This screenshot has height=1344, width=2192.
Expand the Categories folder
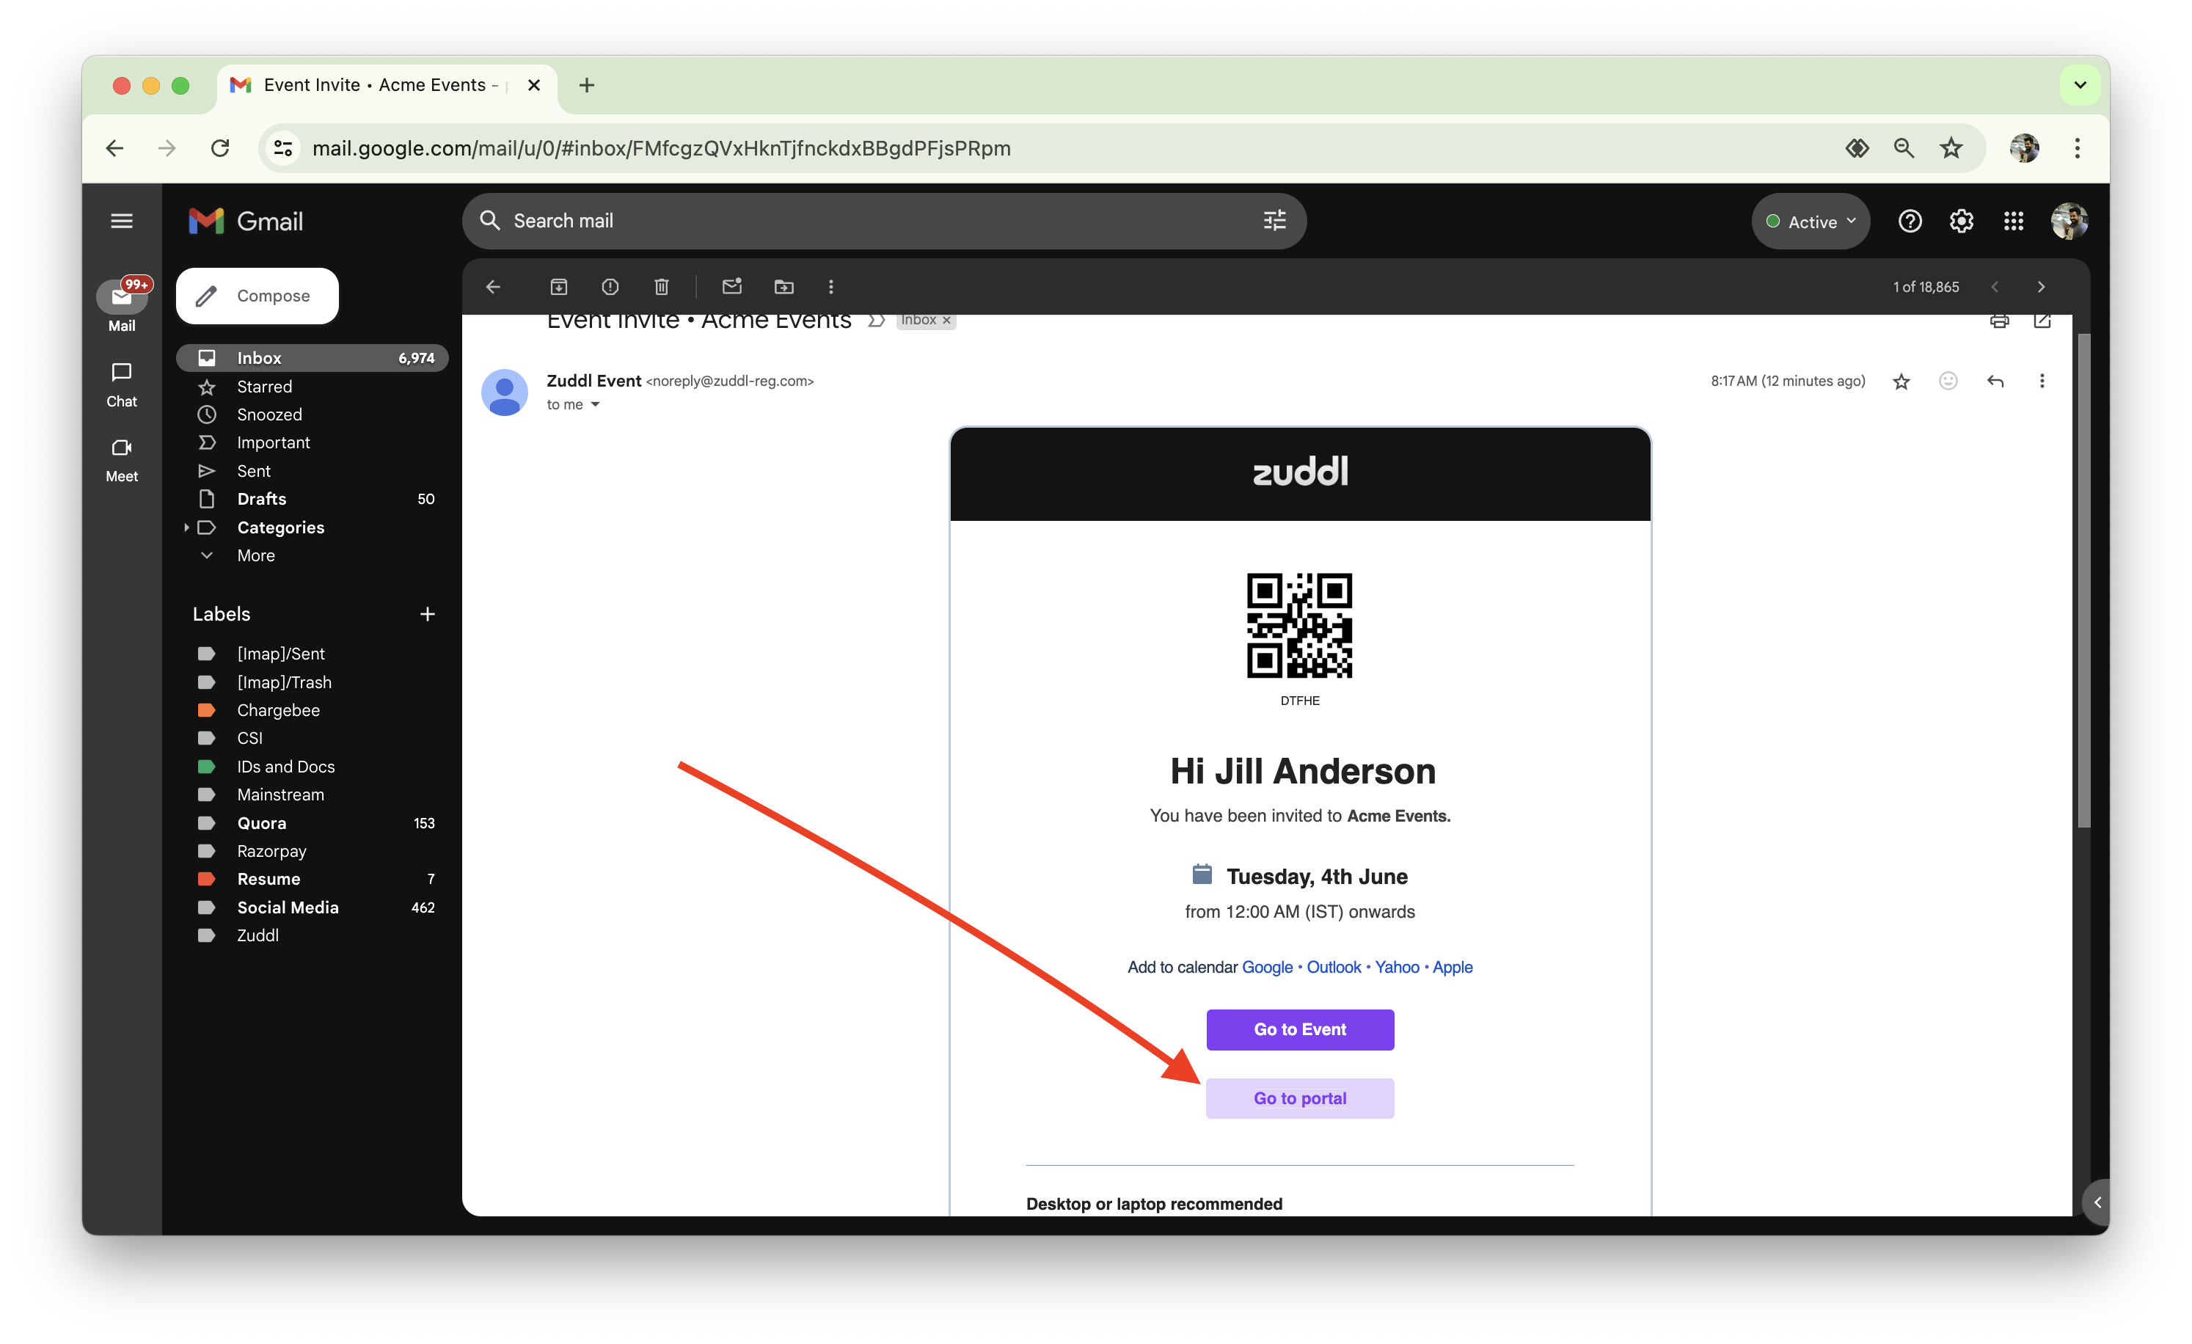(x=186, y=527)
